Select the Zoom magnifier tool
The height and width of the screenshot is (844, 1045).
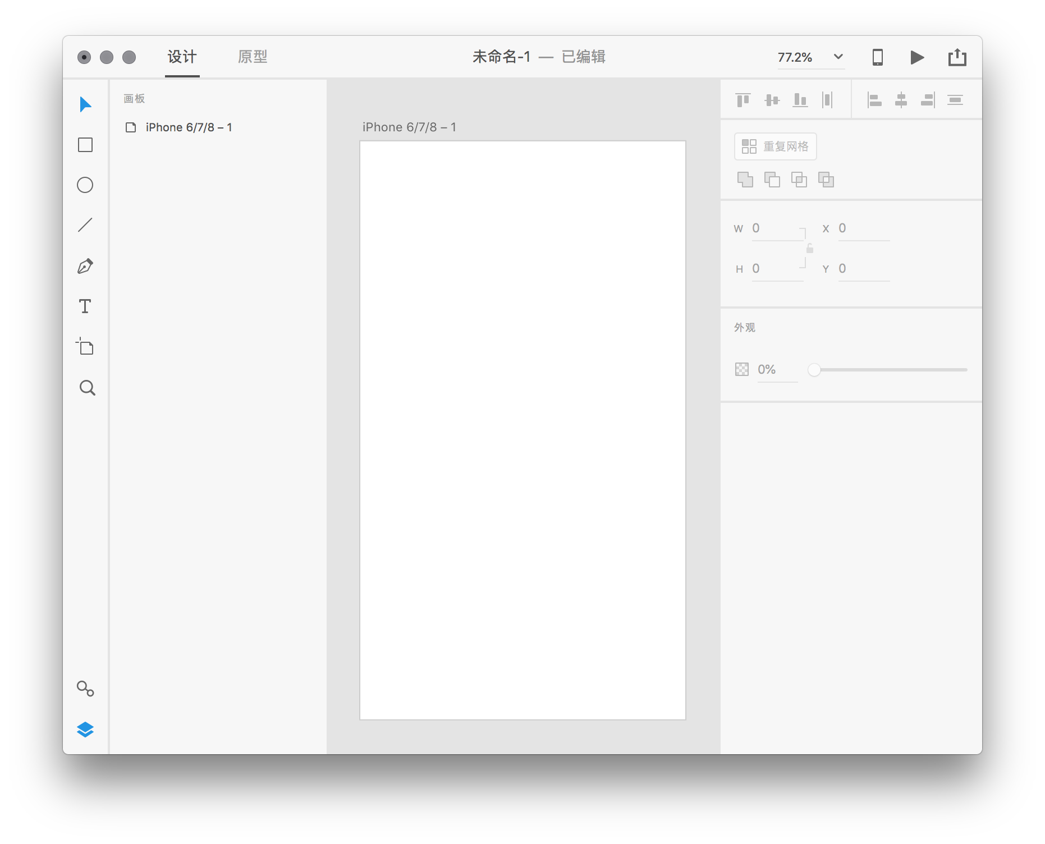pyautogui.click(x=87, y=388)
